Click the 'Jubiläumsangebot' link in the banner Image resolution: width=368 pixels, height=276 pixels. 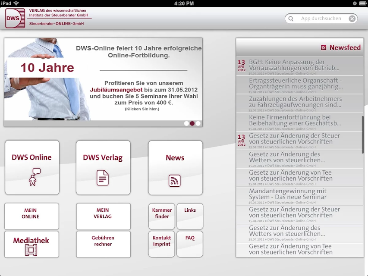pyautogui.click(x=116, y=90)
